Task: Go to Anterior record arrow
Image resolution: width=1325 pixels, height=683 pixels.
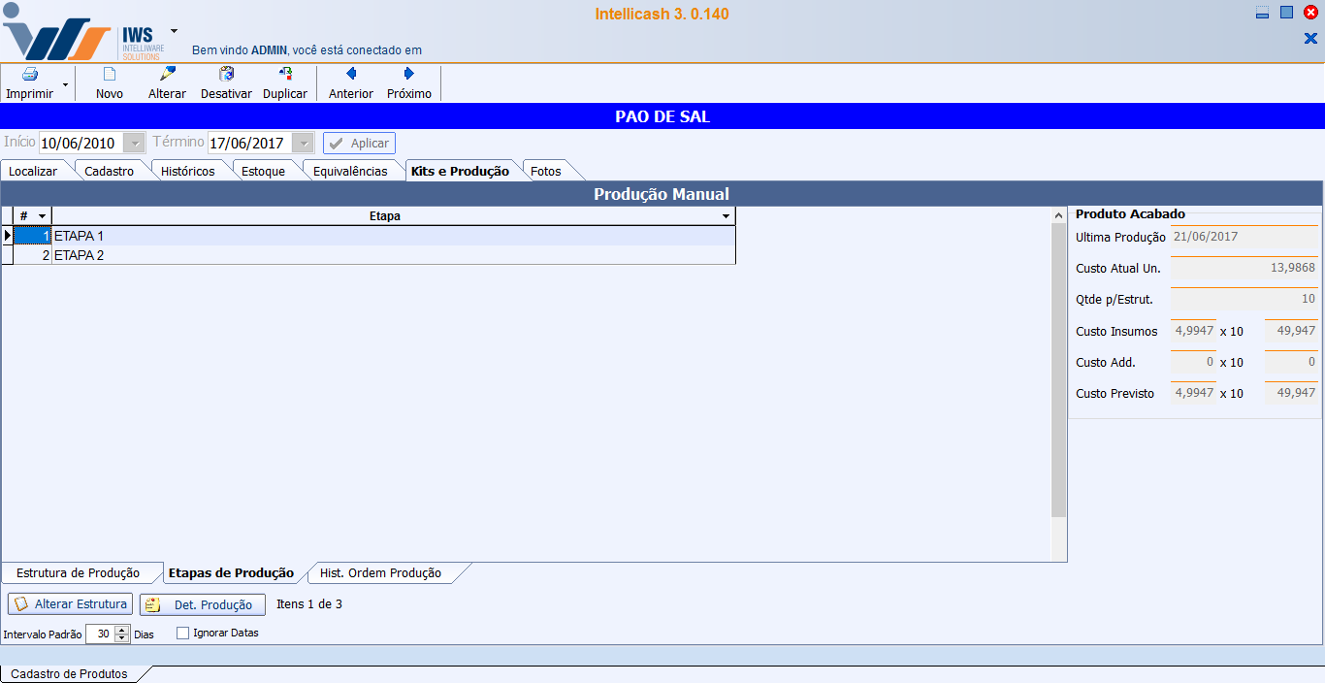Action: coord(351,75)
